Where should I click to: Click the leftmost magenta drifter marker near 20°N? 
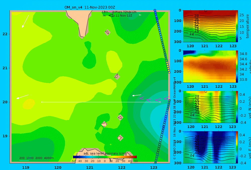pos(142,98)
